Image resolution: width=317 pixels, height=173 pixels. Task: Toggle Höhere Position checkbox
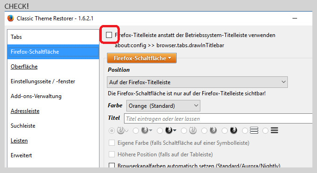point(112,154)
